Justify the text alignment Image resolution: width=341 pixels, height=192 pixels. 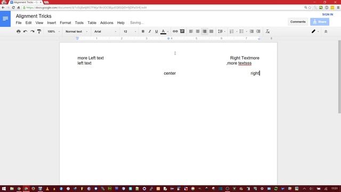(212, 31)
